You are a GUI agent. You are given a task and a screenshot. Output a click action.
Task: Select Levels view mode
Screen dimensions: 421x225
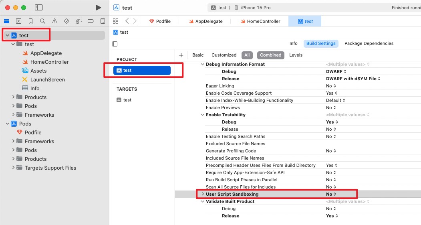(x=296, y=55)
